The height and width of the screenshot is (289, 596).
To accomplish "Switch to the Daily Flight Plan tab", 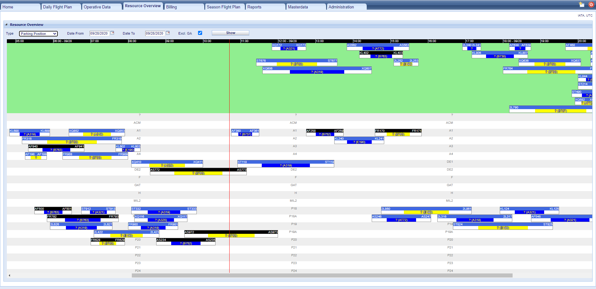I will [x=61, y=7].
